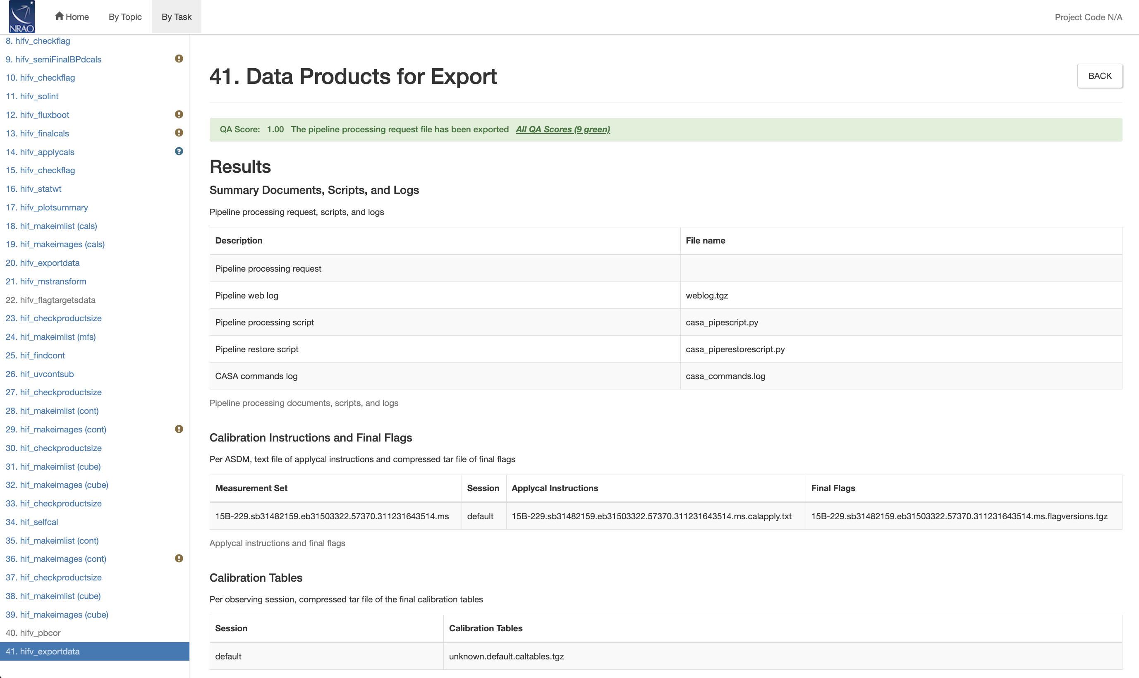Open 18. hif_makeimlist (cals) task
1139x678 pixels.
[x=51, y=226]
